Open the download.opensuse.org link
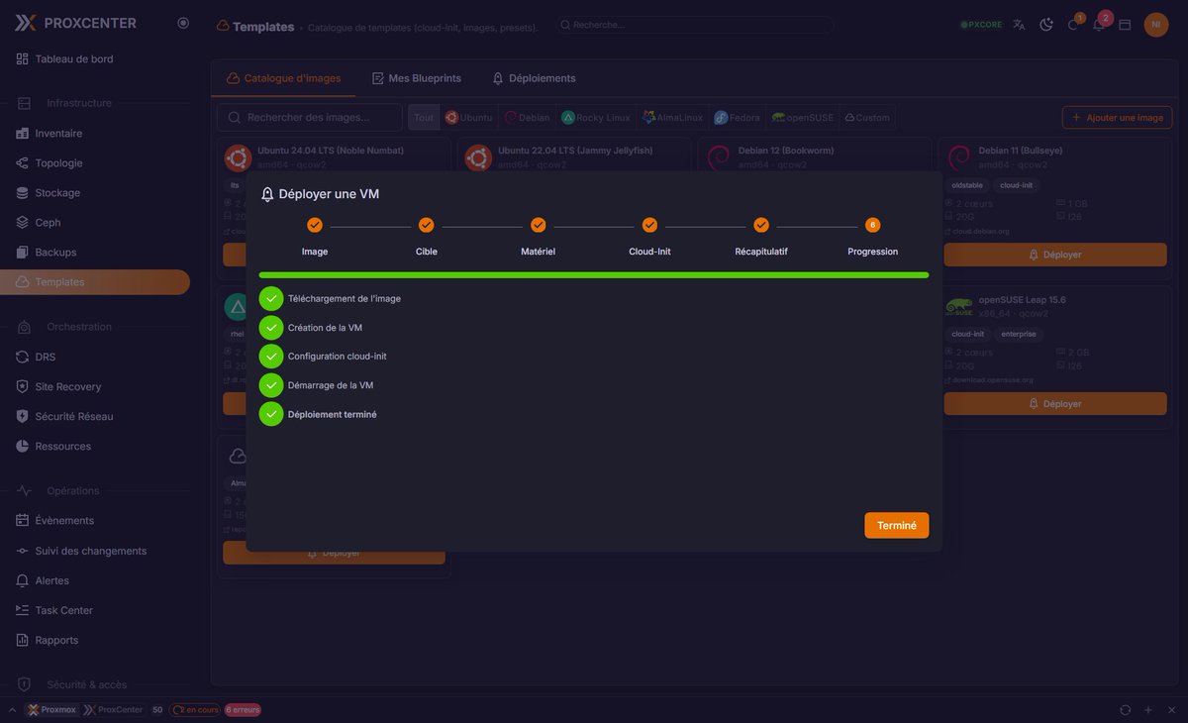The width and height of the screenshot is (1188, 723). coord(989,379)
